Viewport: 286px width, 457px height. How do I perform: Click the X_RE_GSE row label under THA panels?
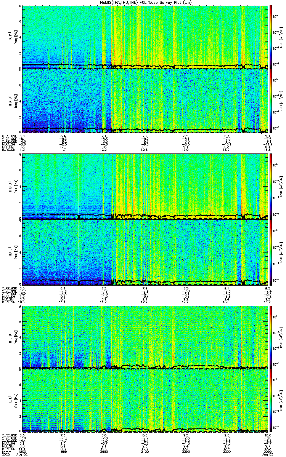pyautogui.click(x=10, y=136)
